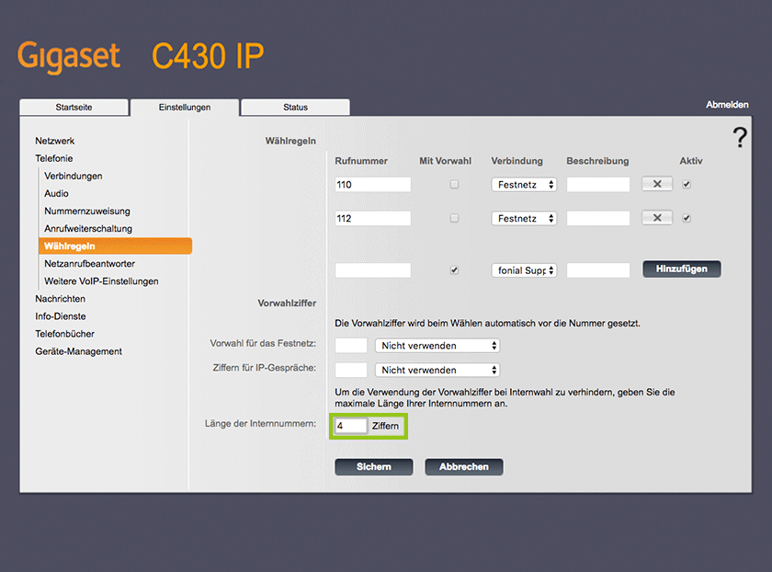Delete the 112 dialing rule entry
Viewport: 772px width, 572px height.
656,218
